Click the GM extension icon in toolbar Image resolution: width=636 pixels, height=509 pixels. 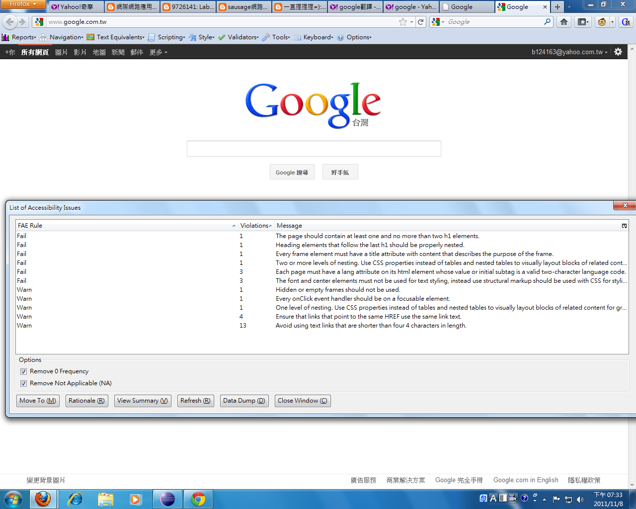coord(626,22)
